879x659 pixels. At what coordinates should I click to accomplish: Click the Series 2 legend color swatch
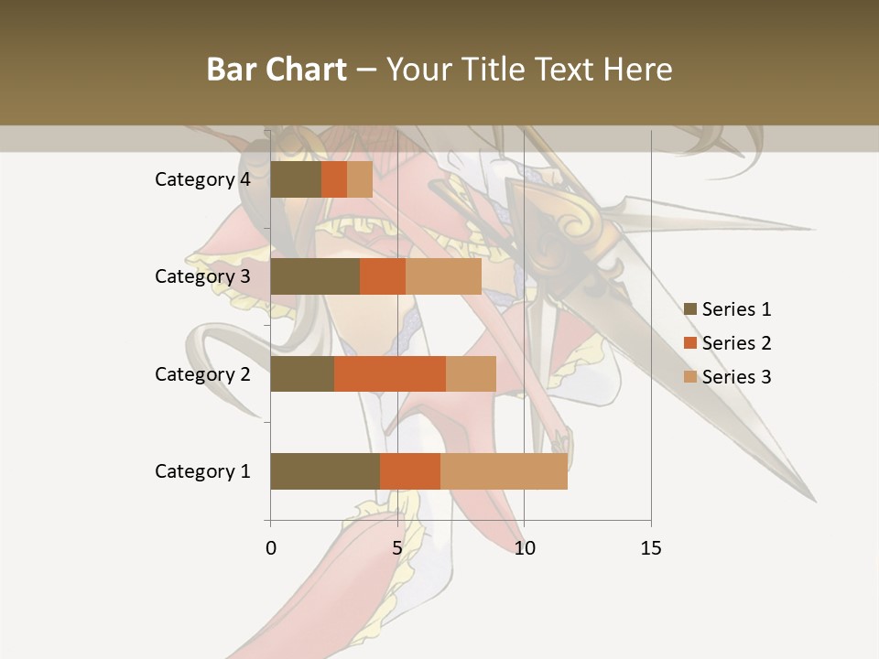tap(690, 343)
